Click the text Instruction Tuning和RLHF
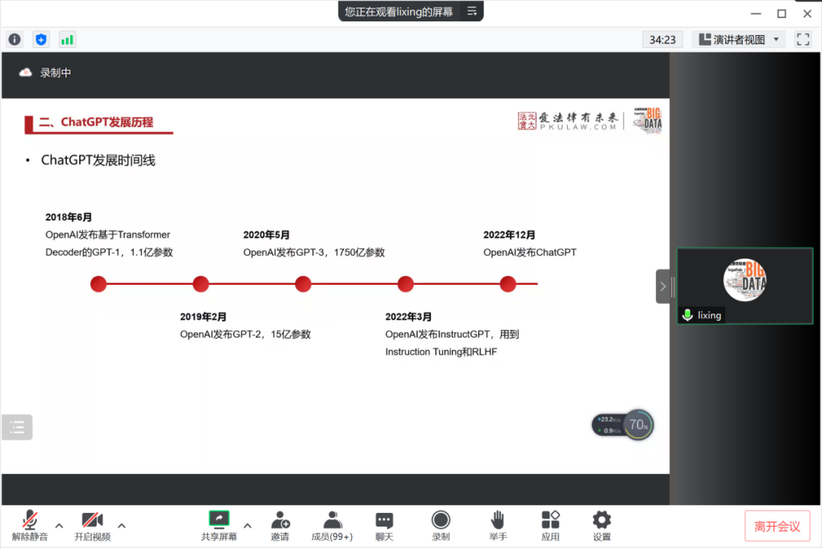The height and width of the screenshot is (548, 822). coord(441,352)
